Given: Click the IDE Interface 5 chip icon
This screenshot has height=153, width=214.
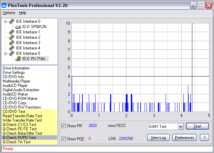Looking at the screenshot, I should click(x=12, y=53).
